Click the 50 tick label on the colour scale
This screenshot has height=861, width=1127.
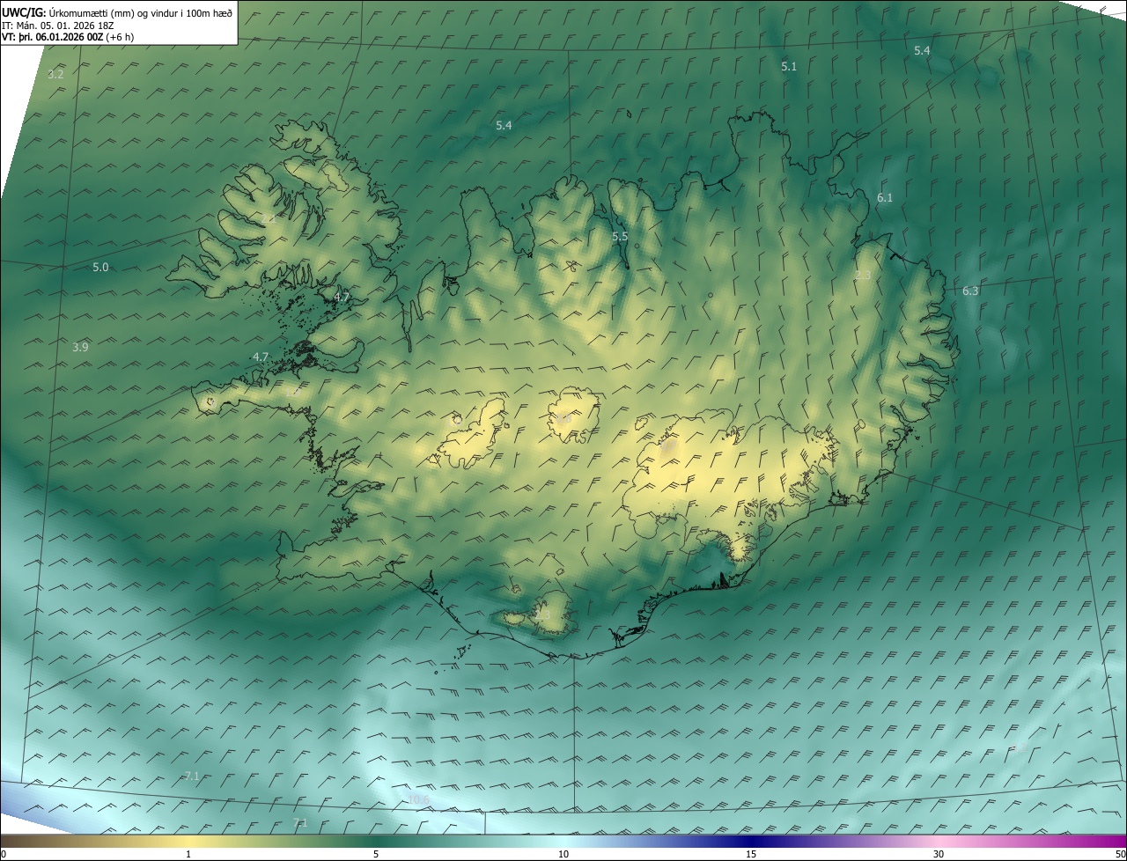pyautogui.click(x=1120, y=855)
